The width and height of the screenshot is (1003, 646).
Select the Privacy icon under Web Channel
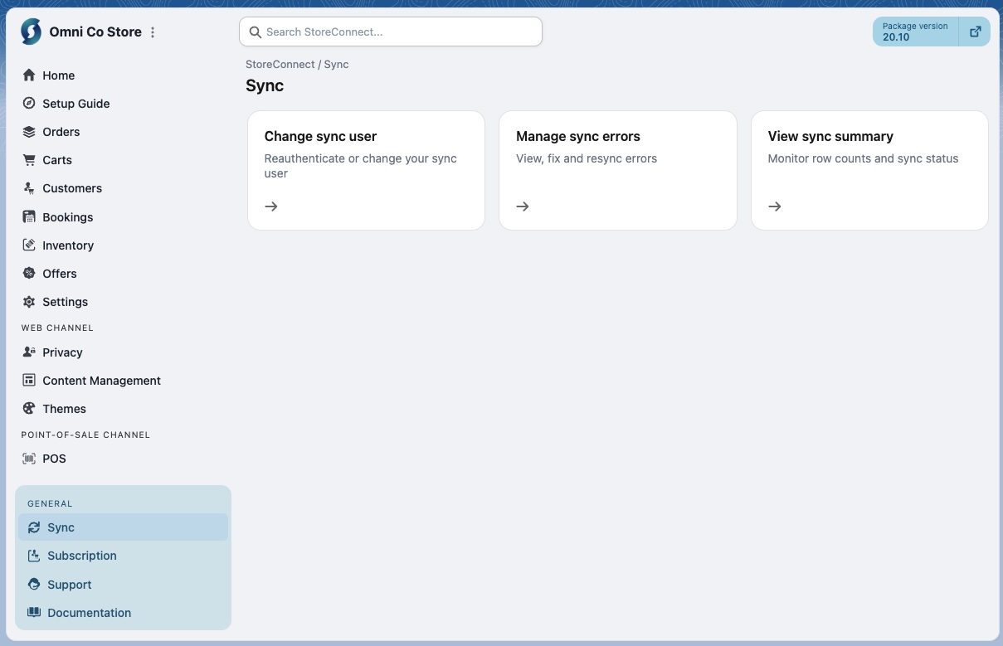(28, 352)
